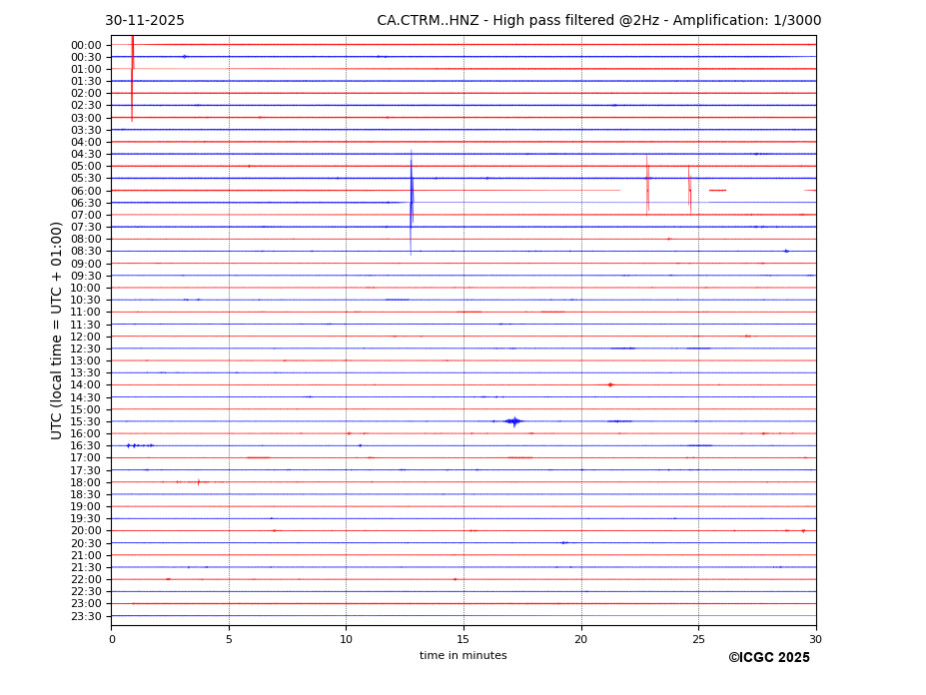This screenshot has height=695, width=926.
Task: Click the 06:30 trace time label
Action: (86, 203)
